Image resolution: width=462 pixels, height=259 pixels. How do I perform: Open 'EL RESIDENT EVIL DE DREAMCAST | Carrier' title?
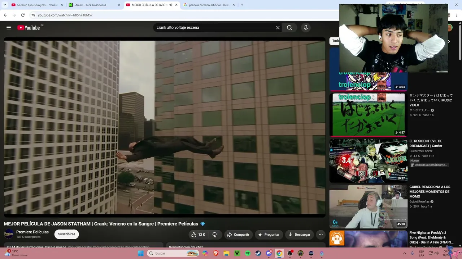(x=426, y=144)
